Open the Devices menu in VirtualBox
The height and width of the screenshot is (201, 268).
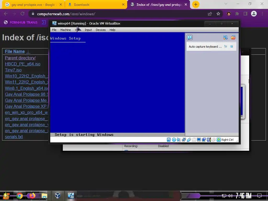pyautogui.click(x=101, y=30)
